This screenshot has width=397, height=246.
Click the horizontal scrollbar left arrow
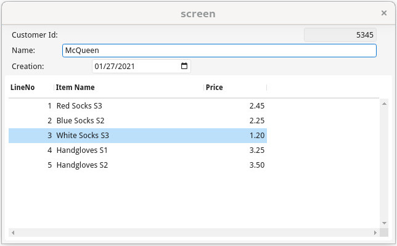13,232
